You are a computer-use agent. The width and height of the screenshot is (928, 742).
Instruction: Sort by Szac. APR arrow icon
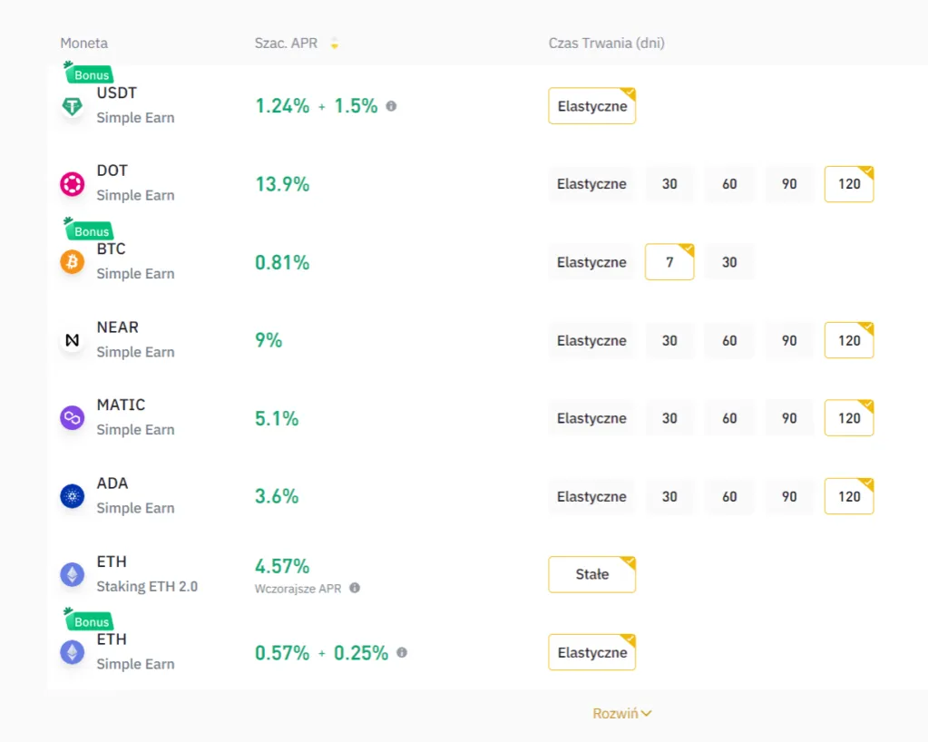(x=335, y=44)
